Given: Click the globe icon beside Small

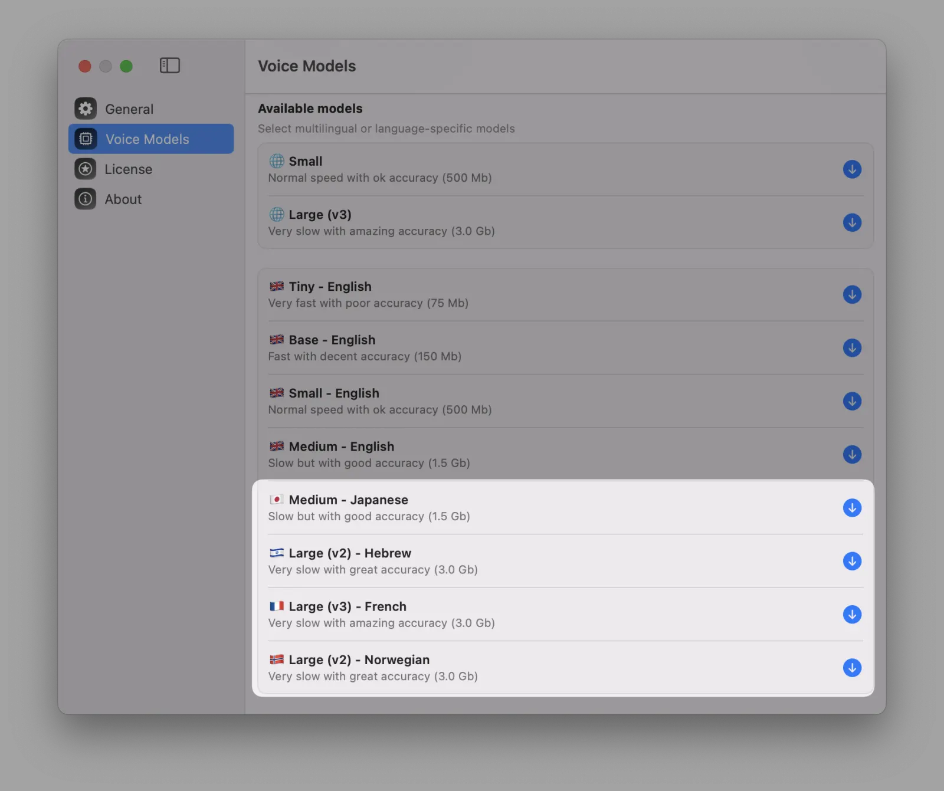Looking at the screenshot, I should pyautogui.click(x=277, y=161).
